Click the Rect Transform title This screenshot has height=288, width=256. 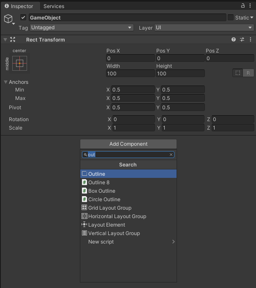46,40
